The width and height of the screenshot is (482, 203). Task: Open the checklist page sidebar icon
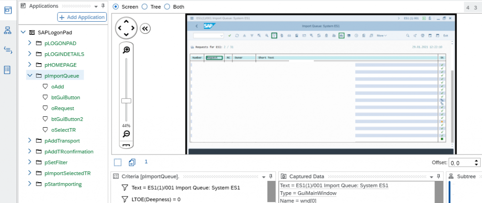point(8,70)
